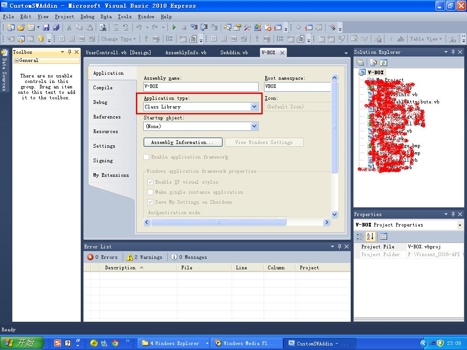This screenshot has width=467, height=350.
Task: Open the Project menu
Action: tap(64, 17)
